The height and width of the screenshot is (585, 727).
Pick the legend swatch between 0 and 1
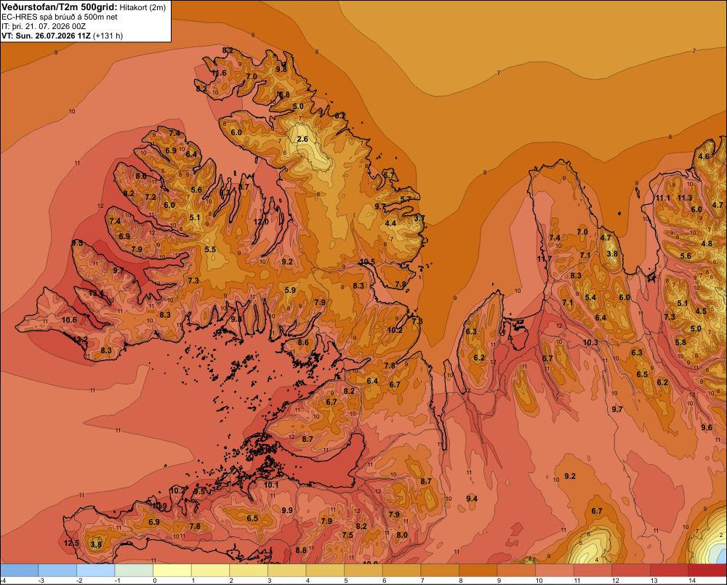tap(172, 570)
